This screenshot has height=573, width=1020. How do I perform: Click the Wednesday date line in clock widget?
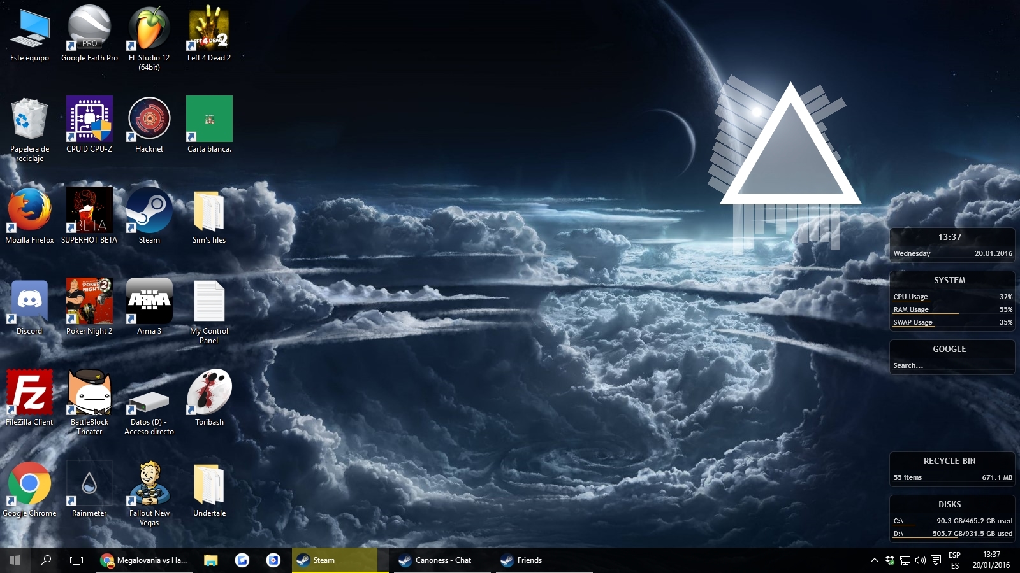[952, 253]
